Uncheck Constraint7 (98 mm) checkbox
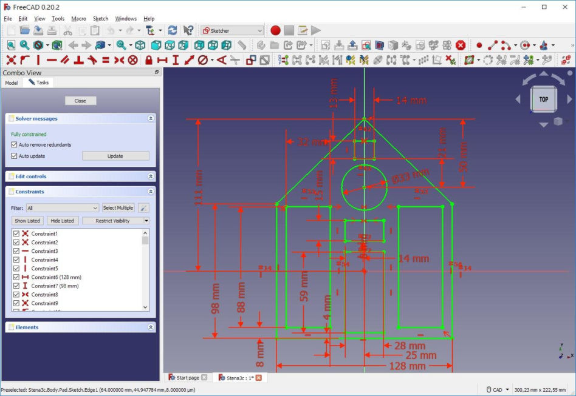 click(16, 286)
